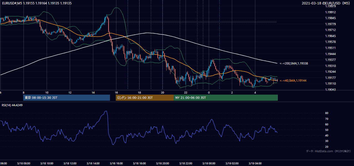Click the RSI 20 level label
Screen dimensions: 354x166
coord(327,147)
